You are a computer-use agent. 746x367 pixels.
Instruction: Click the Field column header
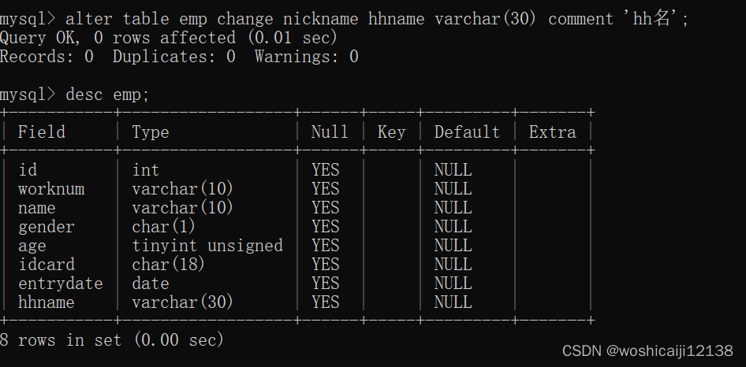(x=42, y=132)
